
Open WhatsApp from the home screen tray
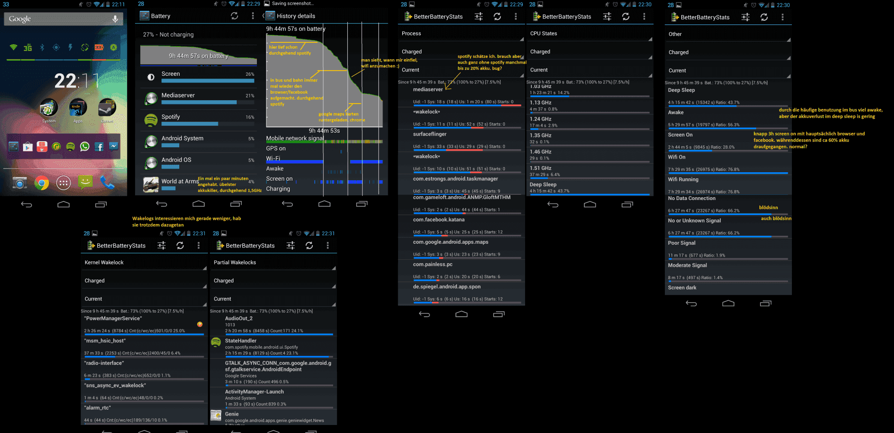pyautogui.click(x=85, y=146)
